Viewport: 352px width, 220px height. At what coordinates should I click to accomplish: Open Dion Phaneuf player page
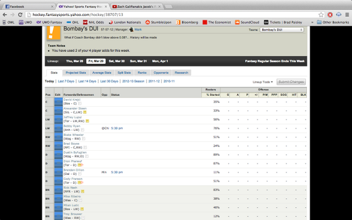point(73,161)
